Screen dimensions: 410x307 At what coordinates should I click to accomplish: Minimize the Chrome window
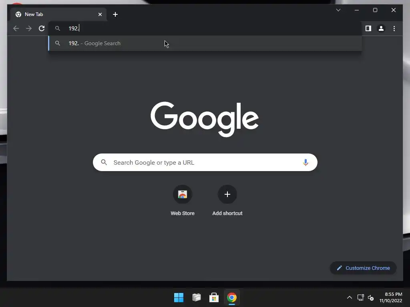[357, 10]
